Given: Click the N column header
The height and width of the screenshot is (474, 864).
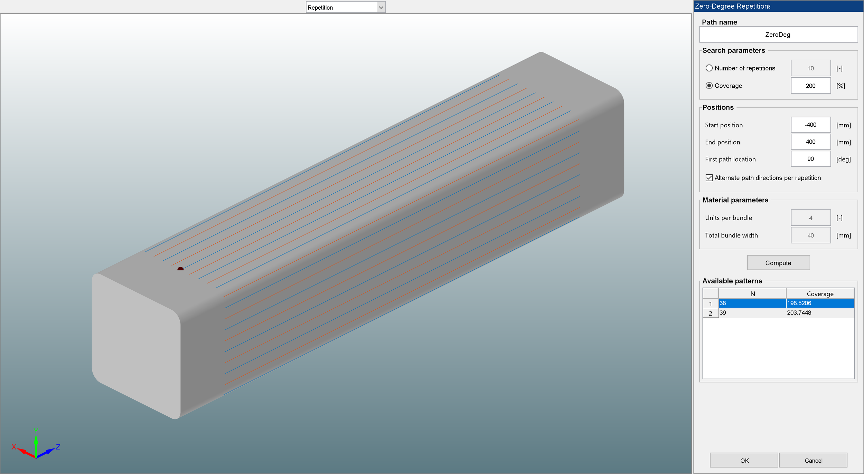Looking at the screenshot, I should click(x=752, y=294).
